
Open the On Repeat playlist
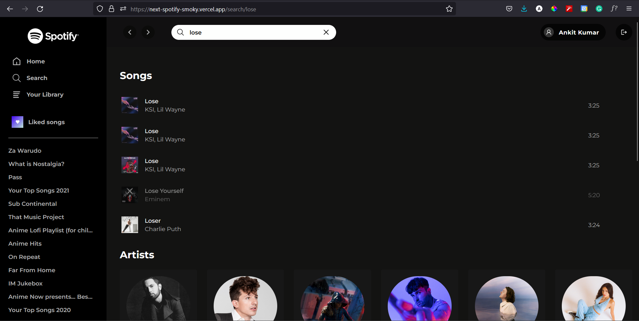click(x=24, y=257)
